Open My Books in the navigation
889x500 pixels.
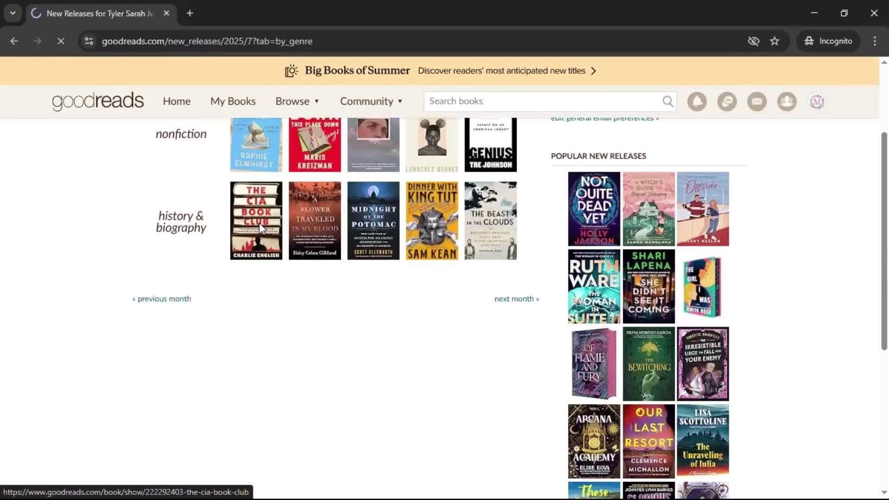coord(233,101)
